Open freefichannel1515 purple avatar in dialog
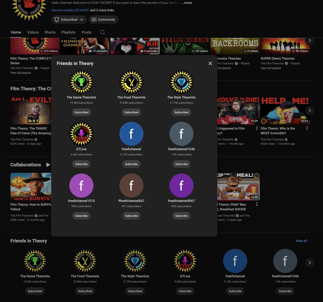The width and height of the screenshot is (323, 302). tap(81, 186)
